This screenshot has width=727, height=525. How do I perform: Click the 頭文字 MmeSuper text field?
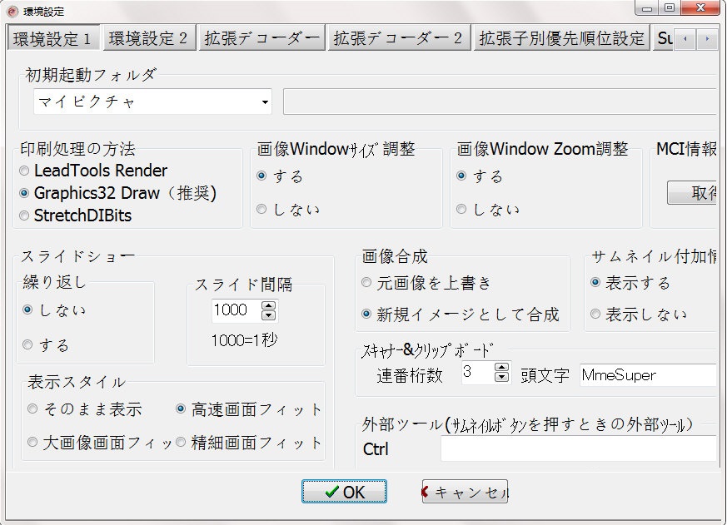pyautogui.click(x=648, y=375)
